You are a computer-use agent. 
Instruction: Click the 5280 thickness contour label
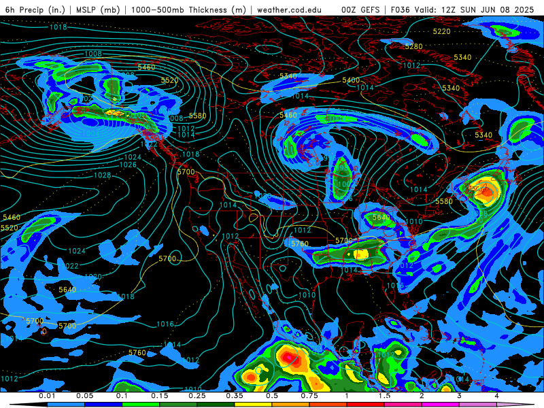(413, 46)
